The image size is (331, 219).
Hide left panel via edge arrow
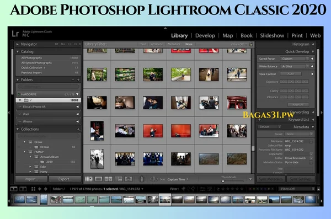tap(9, 113)
